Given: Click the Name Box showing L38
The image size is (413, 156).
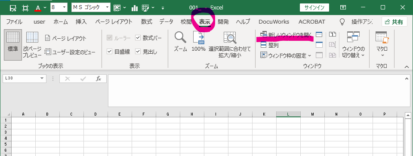Looking at the screenshot, I should point(21,78).
